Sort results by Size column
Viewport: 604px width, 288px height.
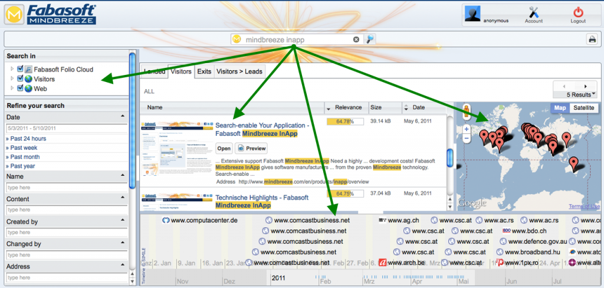(385, 107)
